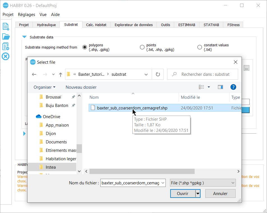Refresh the substrat folder listing
Image resolution: width=267 pixels, height=213 pixels.
click(x=158, y=74)
